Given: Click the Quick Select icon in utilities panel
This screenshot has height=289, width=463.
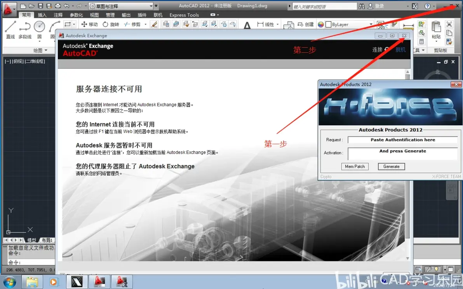Looking at the screenshot, I should (x=422, y=24).
